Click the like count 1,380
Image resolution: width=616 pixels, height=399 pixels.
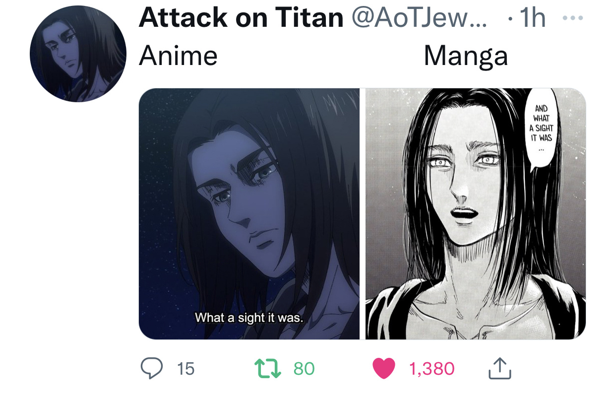(x=431, y=369)
